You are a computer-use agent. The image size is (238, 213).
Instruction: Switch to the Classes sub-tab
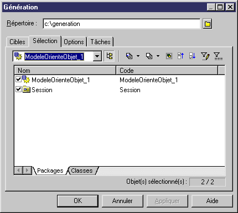[x=82, y=171]
